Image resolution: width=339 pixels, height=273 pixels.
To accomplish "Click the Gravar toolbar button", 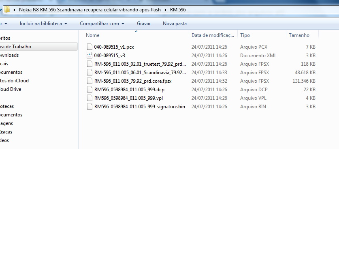I will click(x=144, y=24).
